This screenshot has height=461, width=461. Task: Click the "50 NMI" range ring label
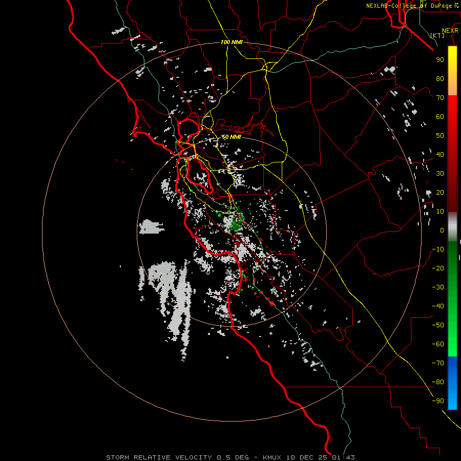coord(232,137)
